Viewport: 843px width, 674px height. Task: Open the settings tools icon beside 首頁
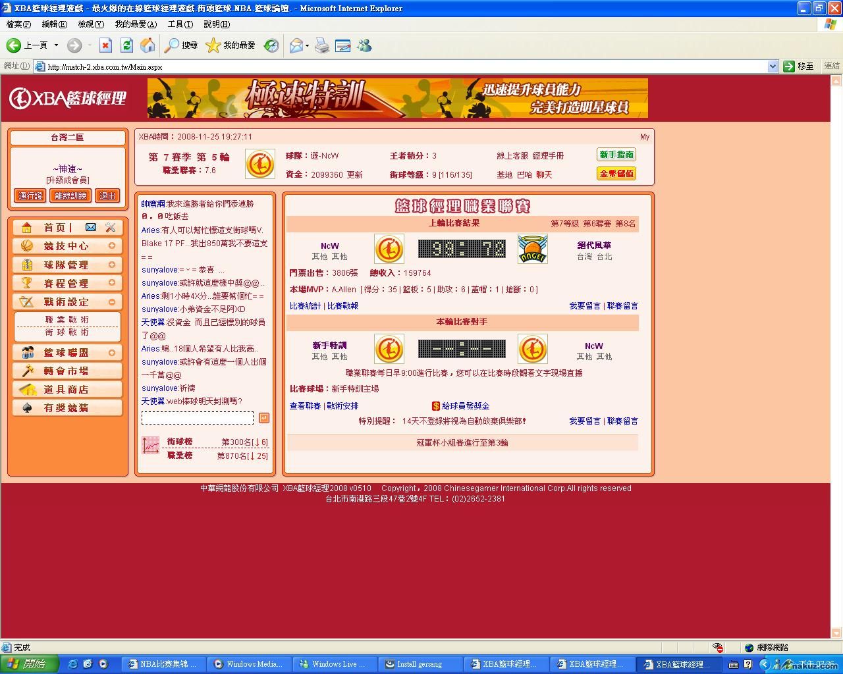[x=110, y=228]
